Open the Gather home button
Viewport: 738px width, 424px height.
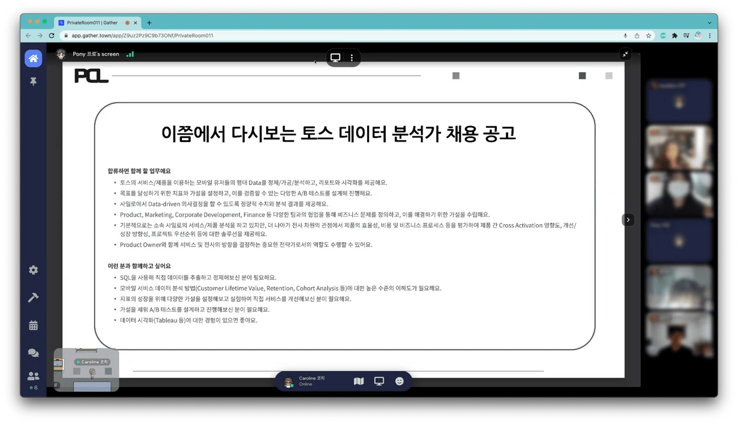point(33,58)
